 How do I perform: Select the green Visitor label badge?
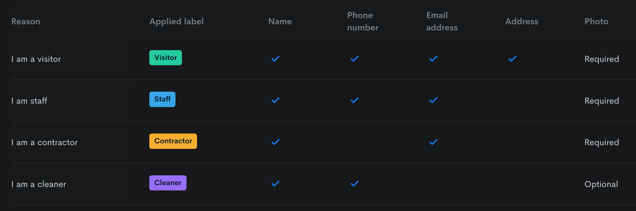point(166,58)
